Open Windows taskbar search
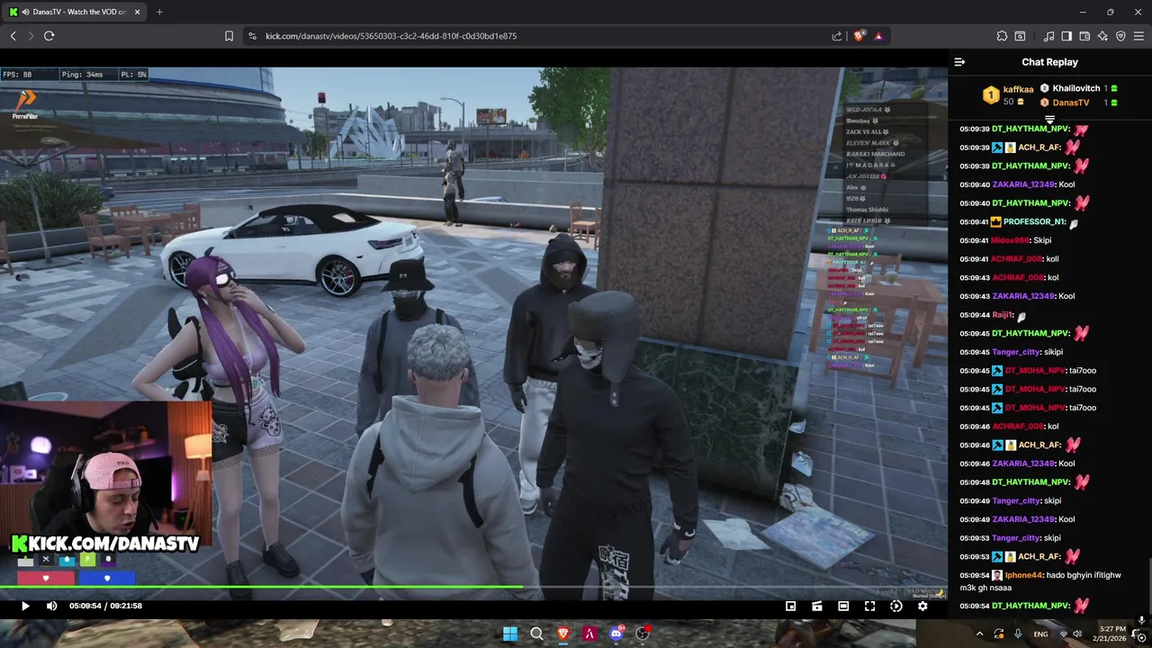The height and width of the screenshot is (648, 1152). coord(536,634)
